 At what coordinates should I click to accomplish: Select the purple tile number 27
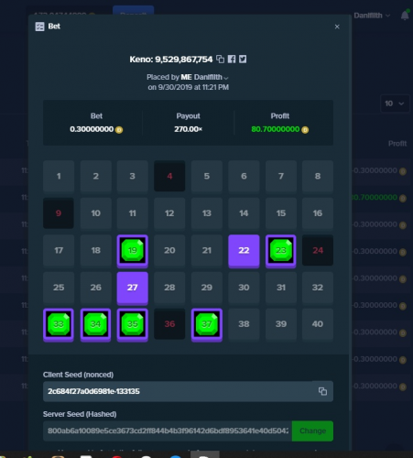133,289
